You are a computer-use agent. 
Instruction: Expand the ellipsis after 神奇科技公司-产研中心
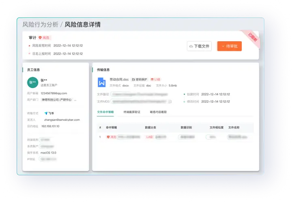75,100
